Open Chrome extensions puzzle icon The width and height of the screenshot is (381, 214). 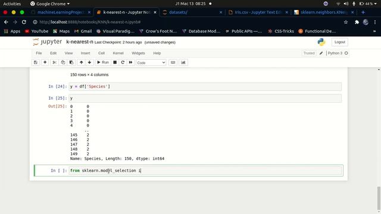(357, 22)
